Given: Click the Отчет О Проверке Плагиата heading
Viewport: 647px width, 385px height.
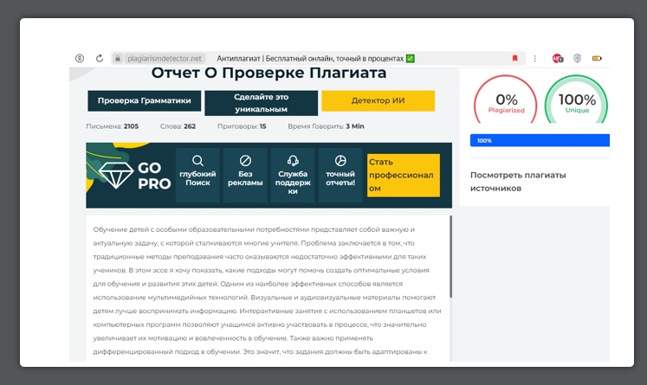Looking at the screenshot, I should [269, 73].
